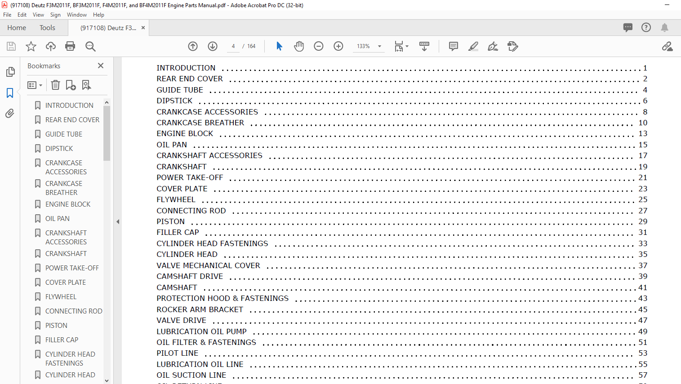
Task: Follow the ROCKER ARM BRACKET contents link
Action: 200,309
